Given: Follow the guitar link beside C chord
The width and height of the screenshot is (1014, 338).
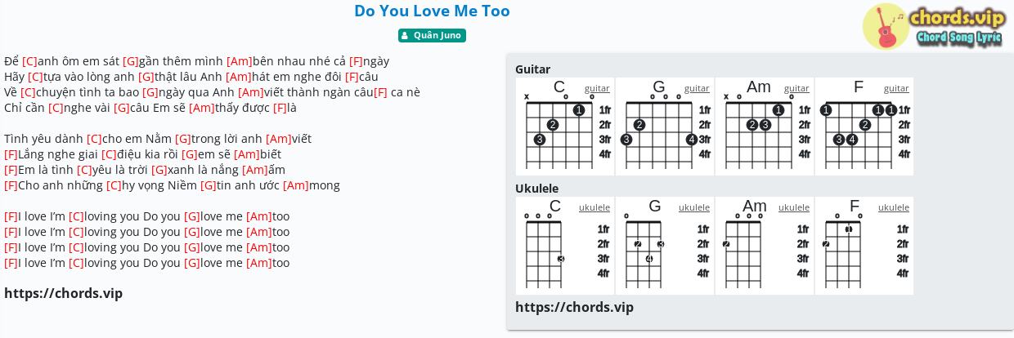Looking at the screenshot, I should [x=597, y=88].
